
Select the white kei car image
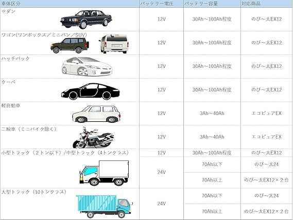pos(96,114)
